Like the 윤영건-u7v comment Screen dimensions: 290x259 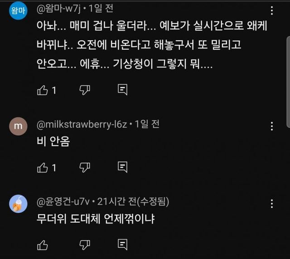coord(43,245)
